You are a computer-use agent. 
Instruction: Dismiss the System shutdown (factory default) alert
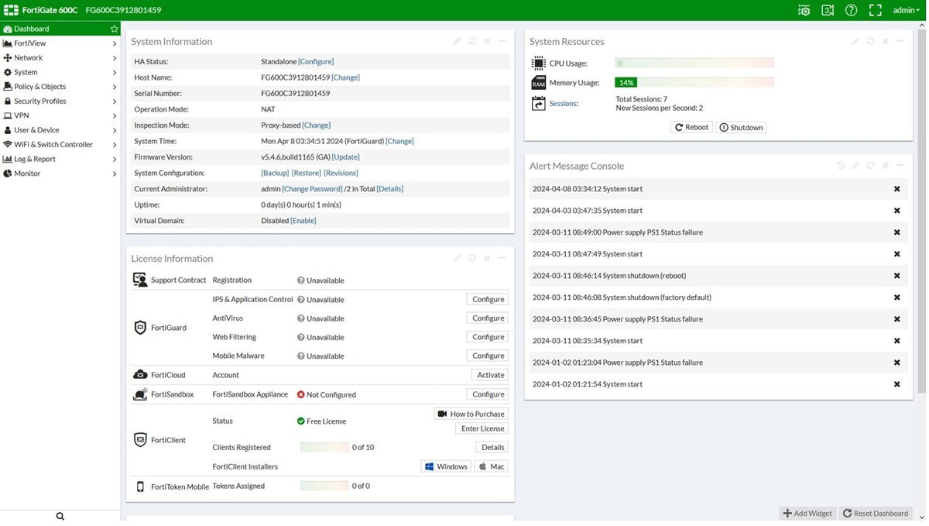(897, 297)
